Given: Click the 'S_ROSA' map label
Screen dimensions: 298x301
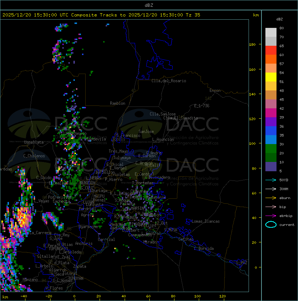Looking at the screenshot, I should coord(170,230).
